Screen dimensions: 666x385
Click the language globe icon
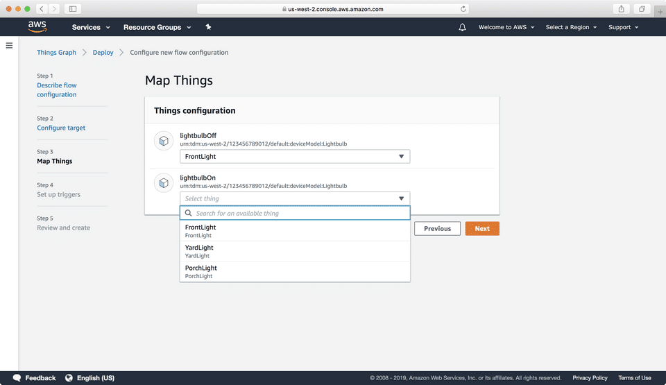coord(69,378)
